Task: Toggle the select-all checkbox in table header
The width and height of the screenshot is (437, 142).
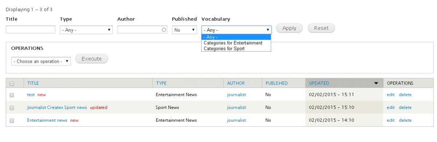Action: pyautogui.click(x=12, y=84)
